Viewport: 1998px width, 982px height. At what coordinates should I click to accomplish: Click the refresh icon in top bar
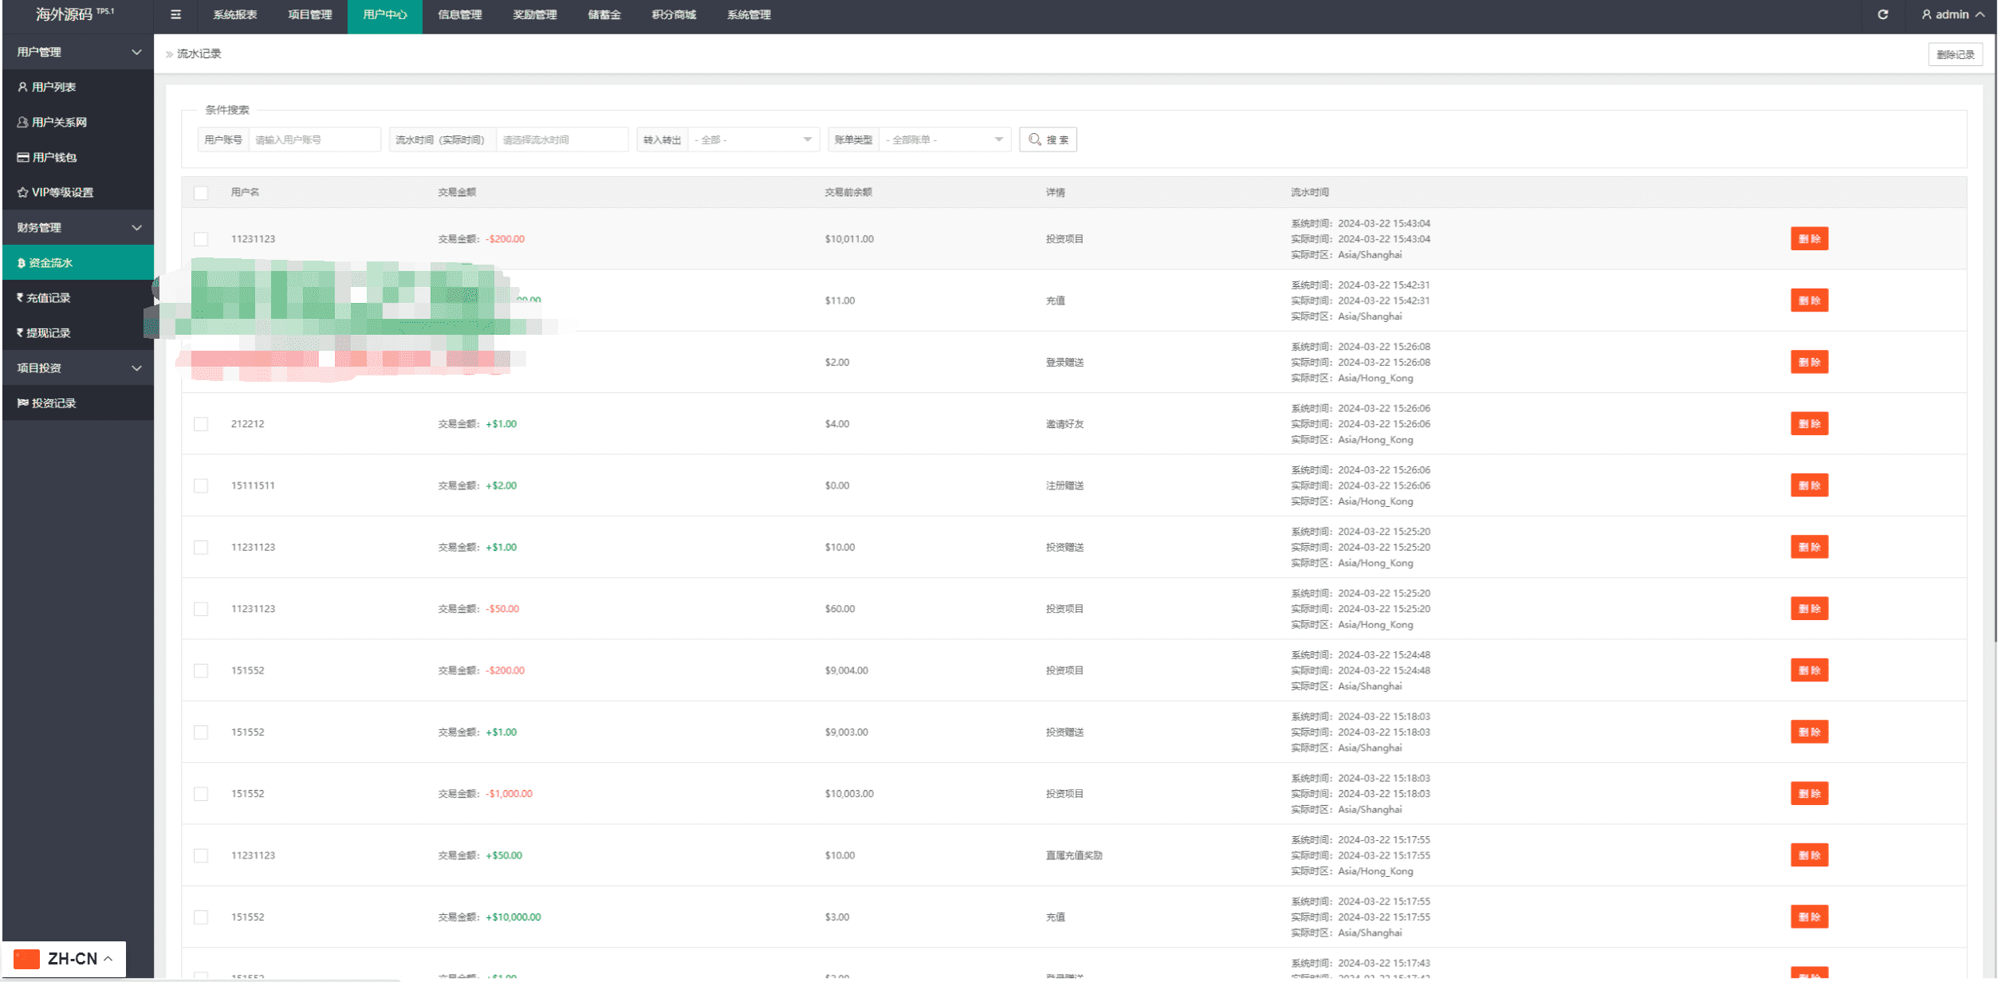pyautogui.click(x=1882, y=14)
